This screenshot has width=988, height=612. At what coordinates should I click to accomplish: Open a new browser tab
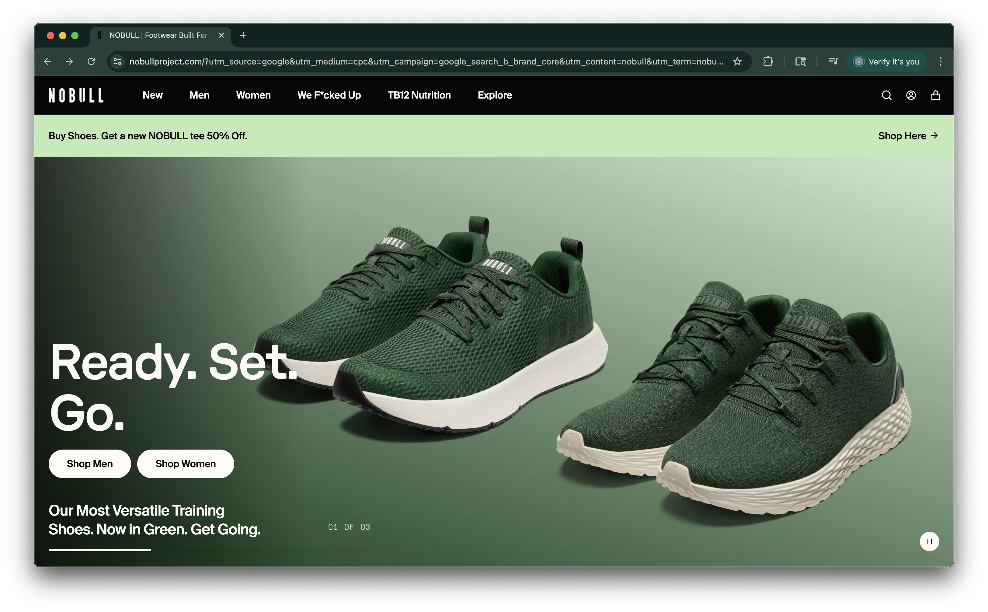243,36
